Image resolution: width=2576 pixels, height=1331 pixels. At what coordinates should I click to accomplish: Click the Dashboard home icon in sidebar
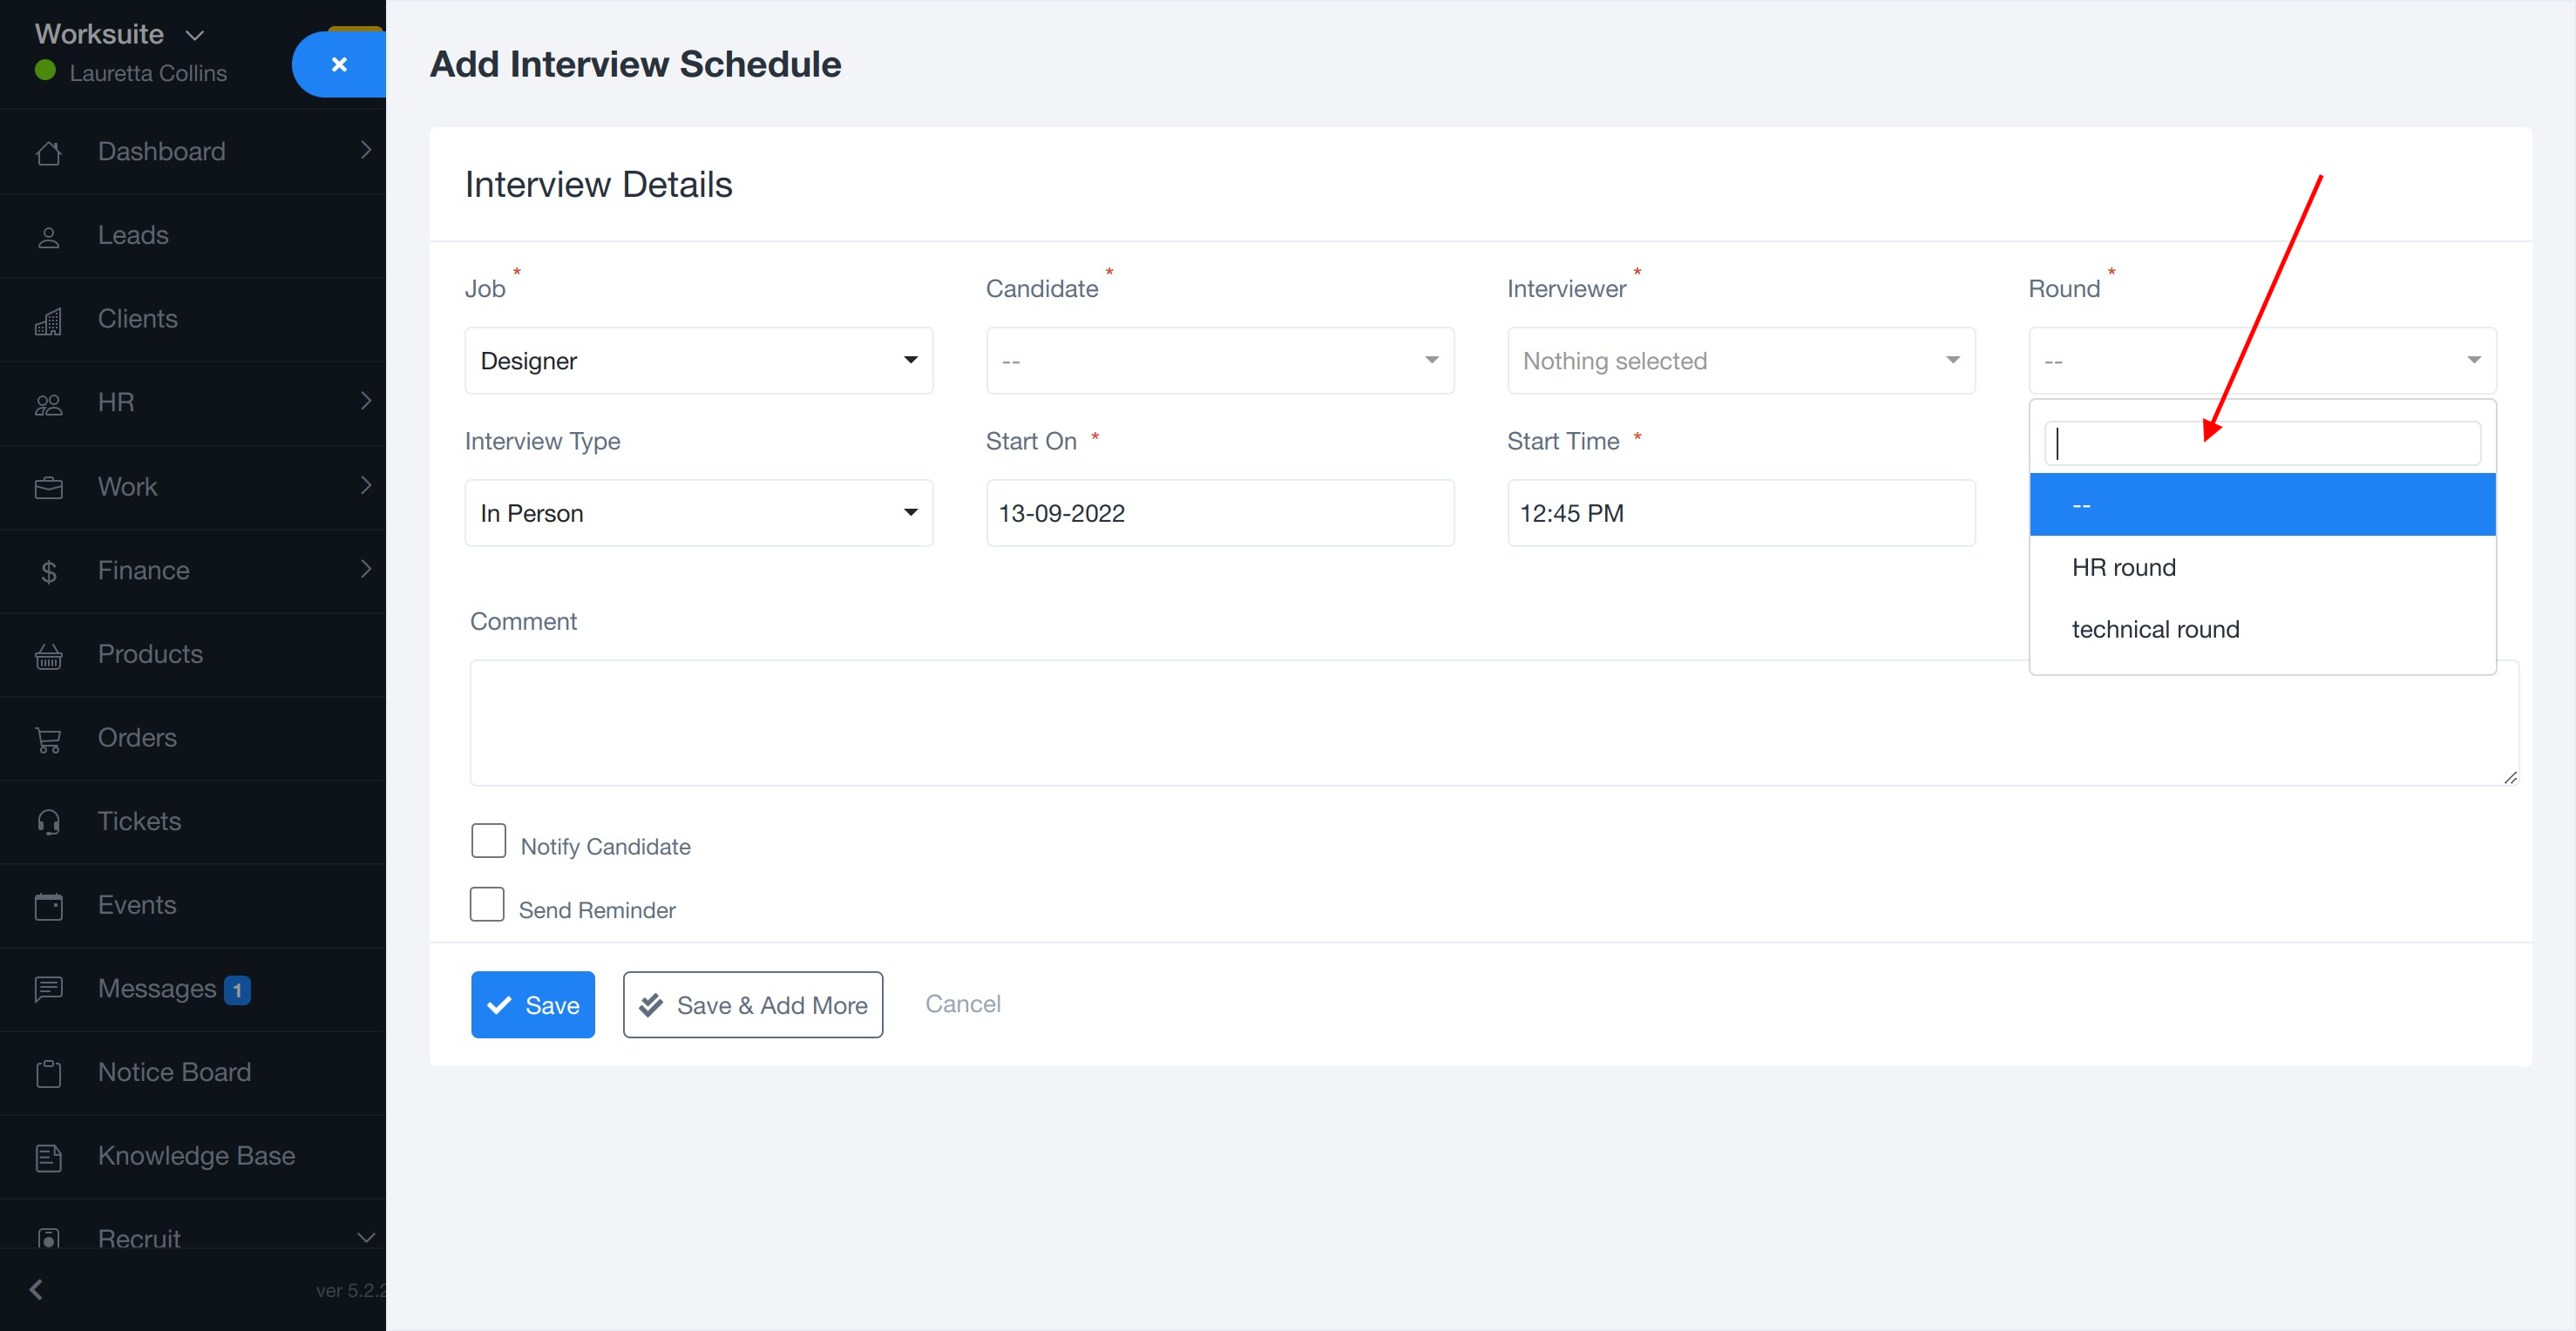tap(48, 152)
